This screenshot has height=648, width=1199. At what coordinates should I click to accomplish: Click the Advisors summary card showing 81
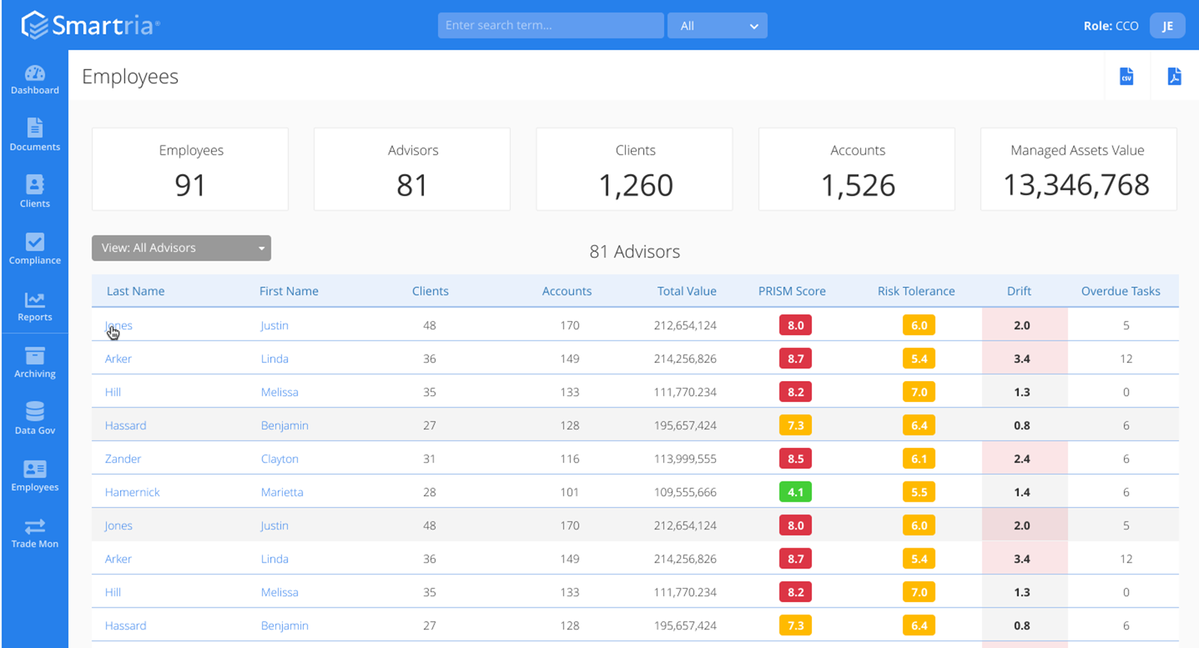(412, 169)
